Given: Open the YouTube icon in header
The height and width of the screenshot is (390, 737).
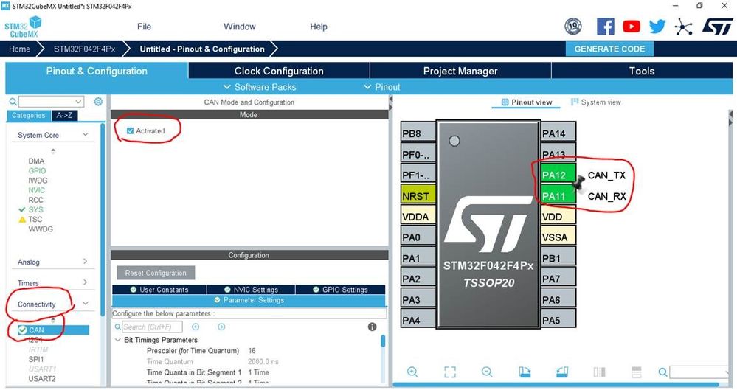Looking at the screenshot, I should point(632,27).
